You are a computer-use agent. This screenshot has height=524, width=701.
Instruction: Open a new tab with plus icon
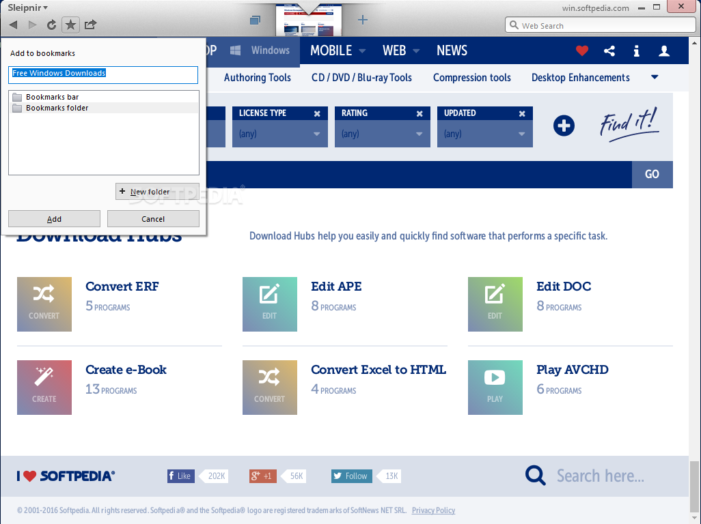[363, 20]
